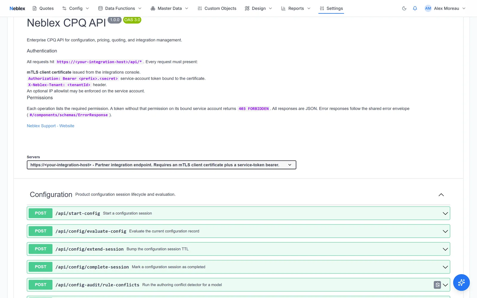This screenshot has height=298, width=477.
Task: Open the Data Functions menu
Action: [x=120, y=8]
